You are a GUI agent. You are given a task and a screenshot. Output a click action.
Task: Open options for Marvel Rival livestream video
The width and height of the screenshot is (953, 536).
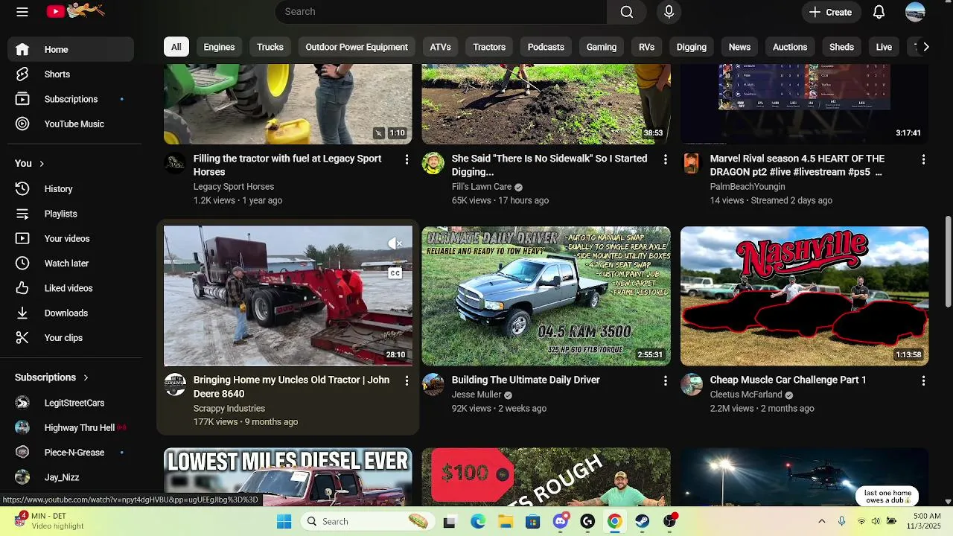pos(923,159)
